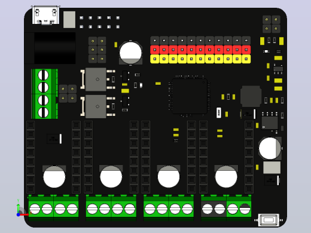Click the 2x5 white through-hole pad array
The width and height of the screenshot is (311, 233).
[99, 22]
